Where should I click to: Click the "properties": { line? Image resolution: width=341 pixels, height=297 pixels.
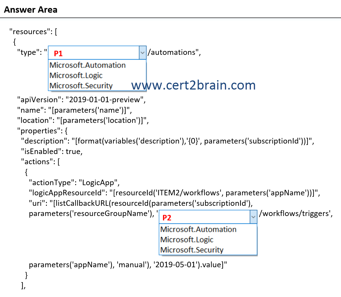pos(42,131)
